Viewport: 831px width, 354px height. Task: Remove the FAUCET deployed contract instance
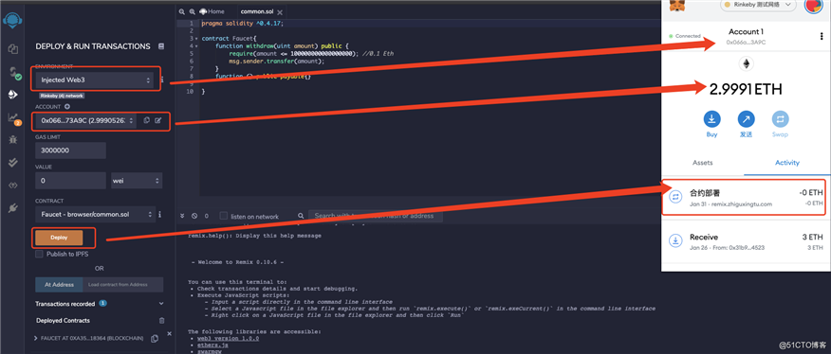click(x=170, y=334)
